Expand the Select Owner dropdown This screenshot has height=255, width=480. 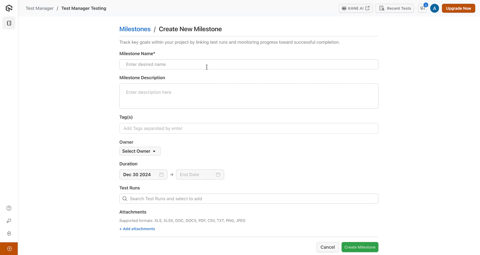coord(140,151)
